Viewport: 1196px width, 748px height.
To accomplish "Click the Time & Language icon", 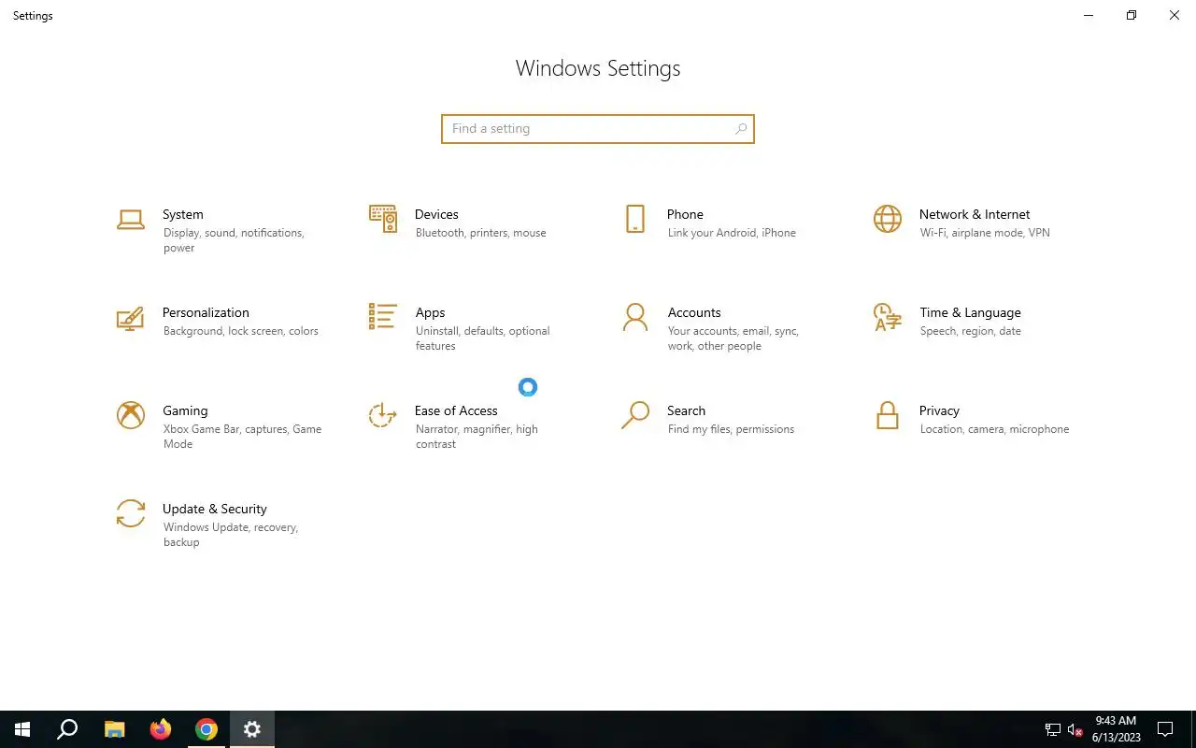I will [x=888, y=317].
